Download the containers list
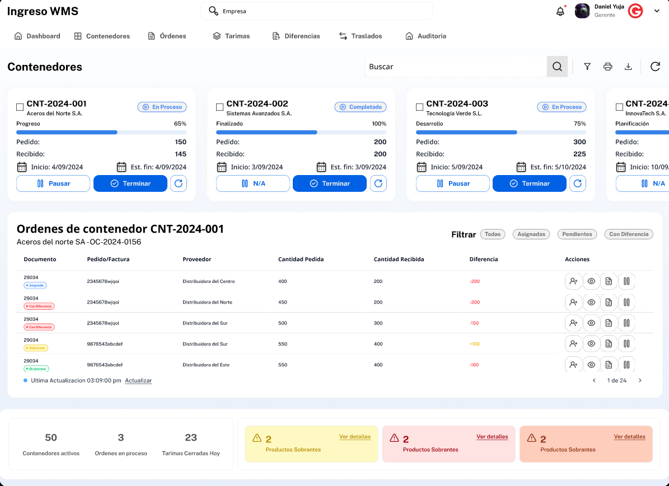The width and height of the screenshot is (669, 486). pos(628,67)
